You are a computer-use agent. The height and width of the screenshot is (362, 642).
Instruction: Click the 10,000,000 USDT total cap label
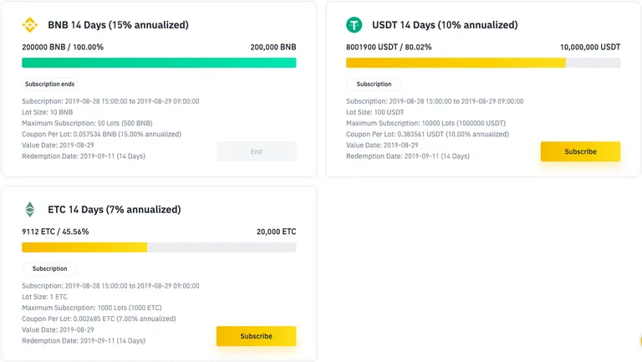pos(590,47)
